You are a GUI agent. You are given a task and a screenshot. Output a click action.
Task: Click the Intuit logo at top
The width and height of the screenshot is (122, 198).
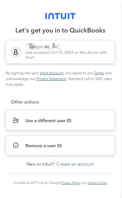[60, 16]
